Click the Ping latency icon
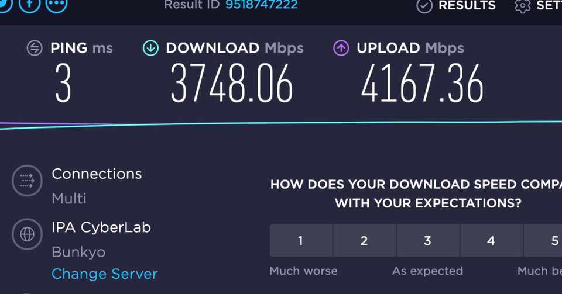This screenshot has height=294, width=562. pyautogui.click(x=35, y=48)
